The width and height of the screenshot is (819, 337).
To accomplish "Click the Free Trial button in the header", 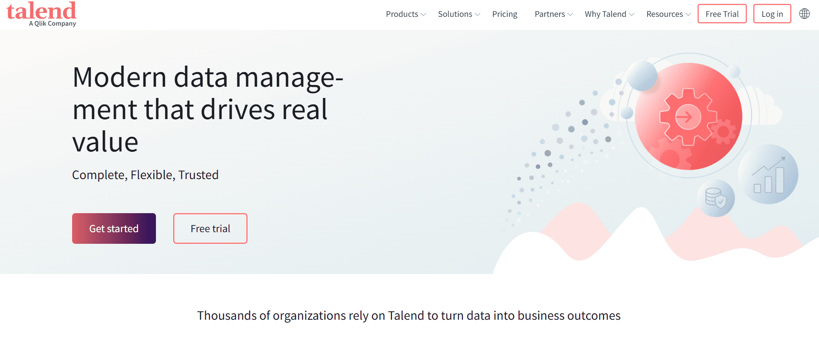I will [722, 13].
